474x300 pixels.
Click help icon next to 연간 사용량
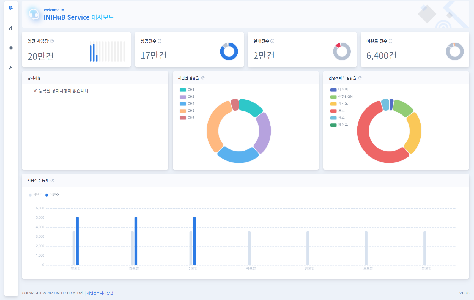click(52, 41)
